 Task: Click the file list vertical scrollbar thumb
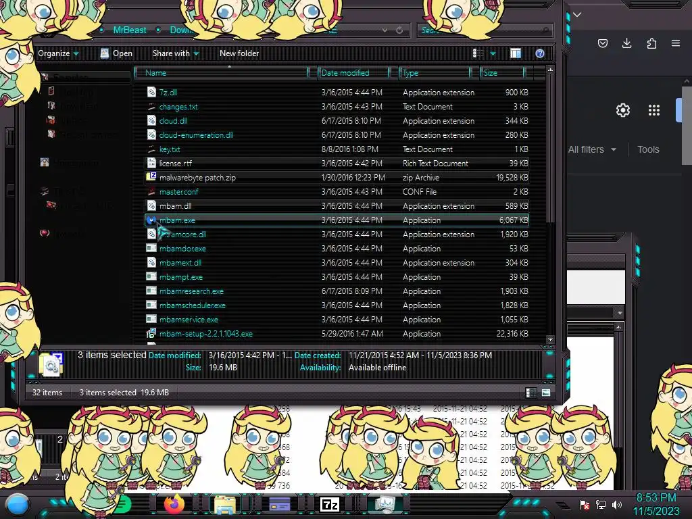pos(550,148)
